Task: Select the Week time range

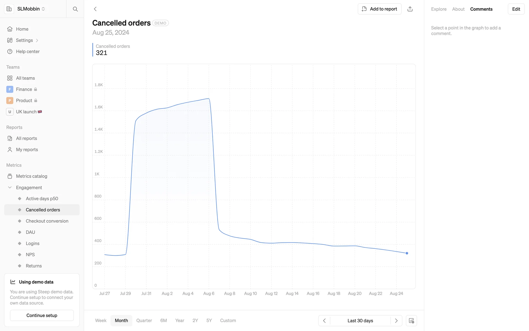Action: point(101,321)
